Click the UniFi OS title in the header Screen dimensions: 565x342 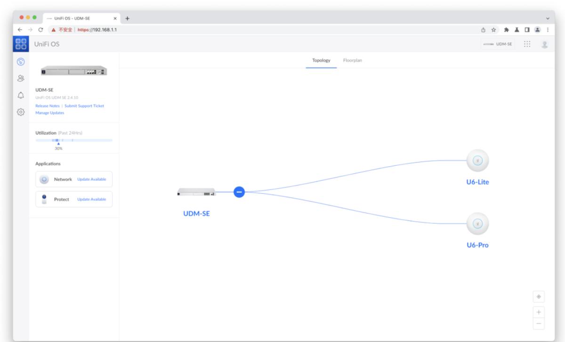[46, 44]
